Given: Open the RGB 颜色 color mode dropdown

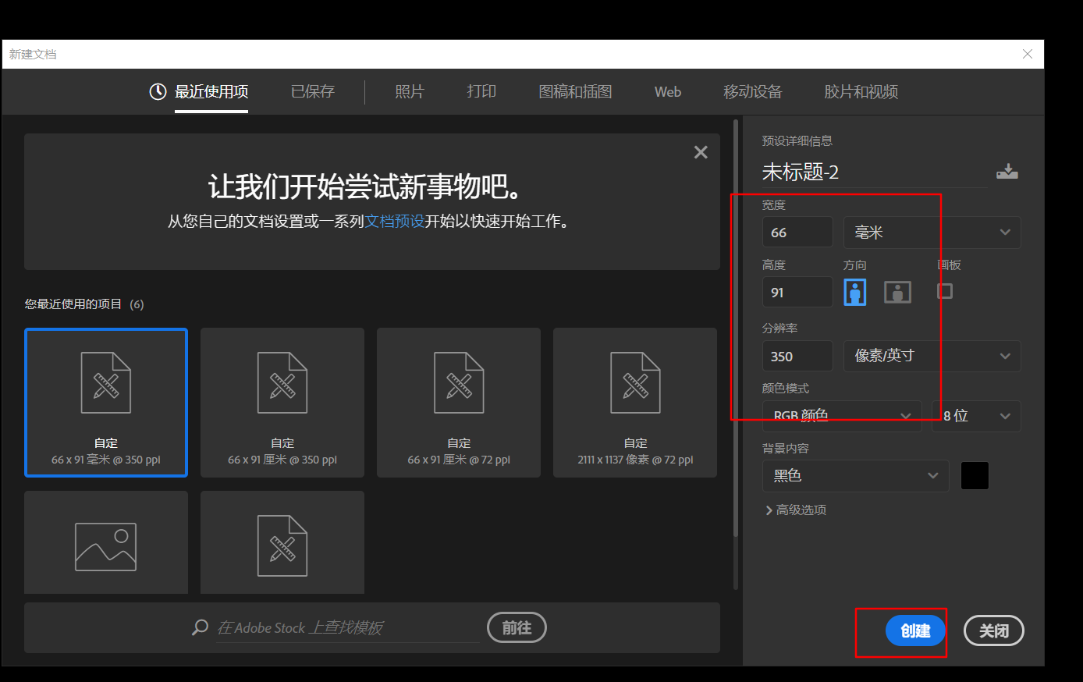Looking at the screenshot, I should 842,416.
